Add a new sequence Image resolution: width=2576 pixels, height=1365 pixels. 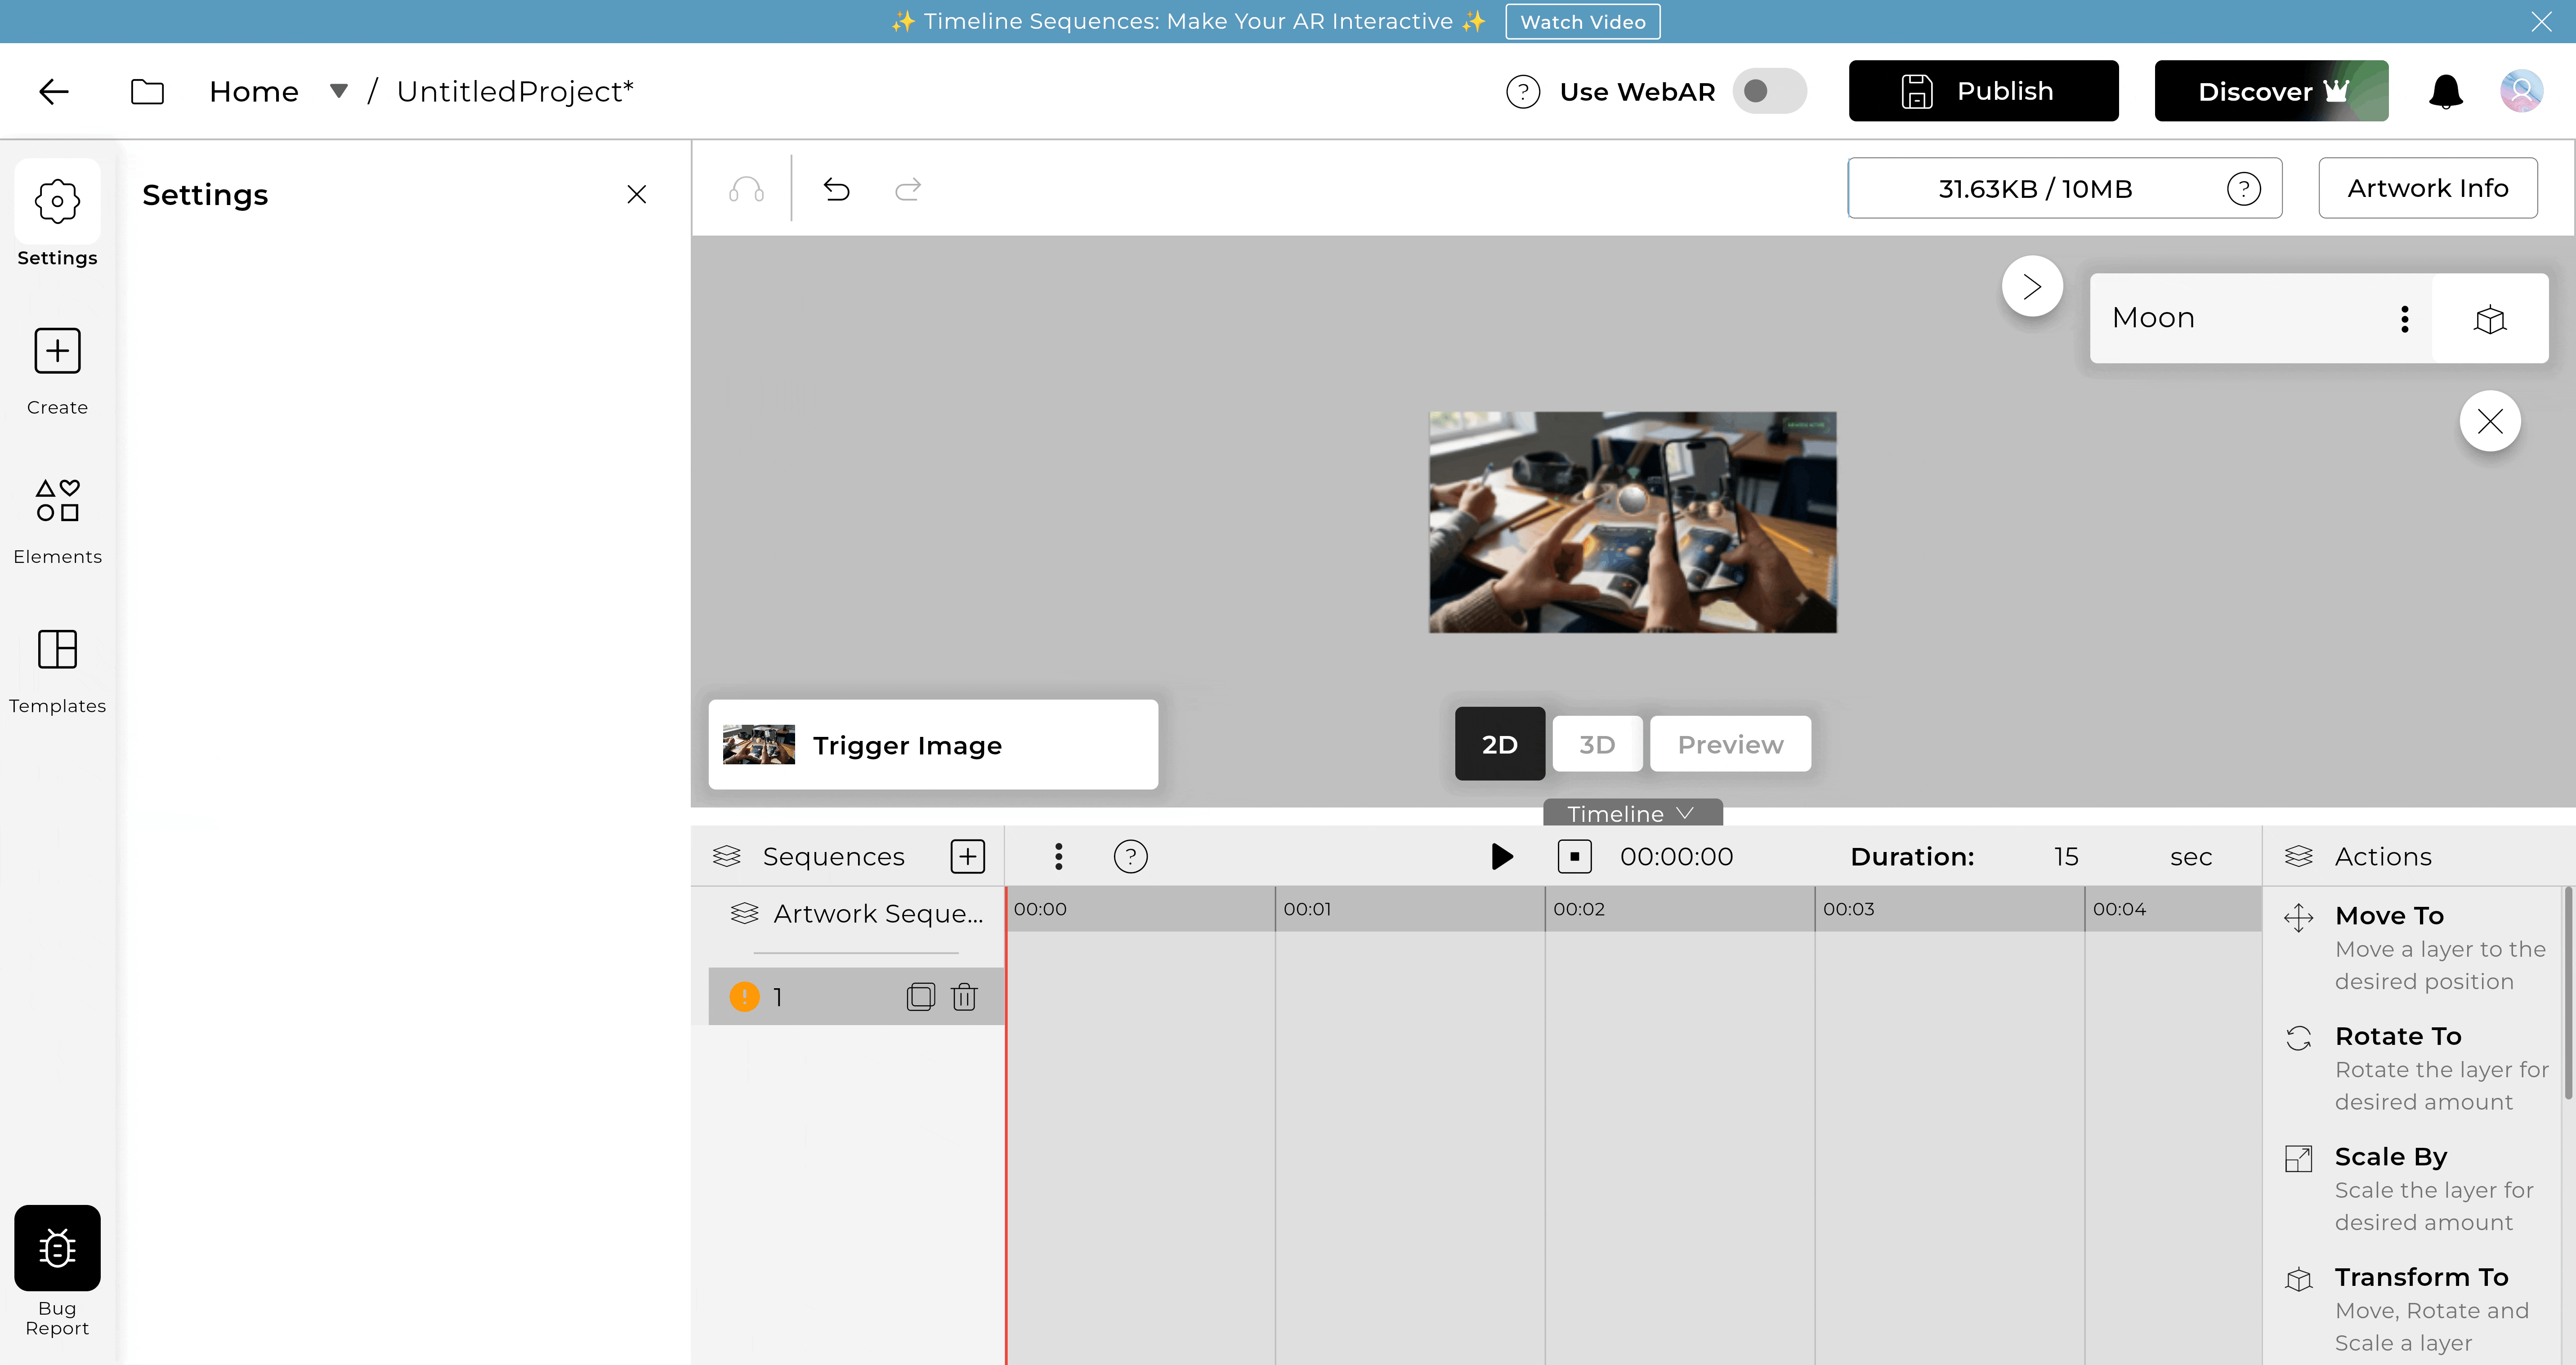tap(967, 856)
